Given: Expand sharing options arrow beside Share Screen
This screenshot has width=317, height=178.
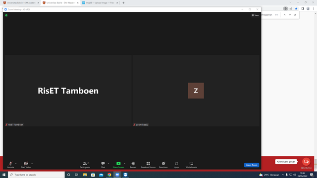Looking at the screenshot, I should (124, 164).
